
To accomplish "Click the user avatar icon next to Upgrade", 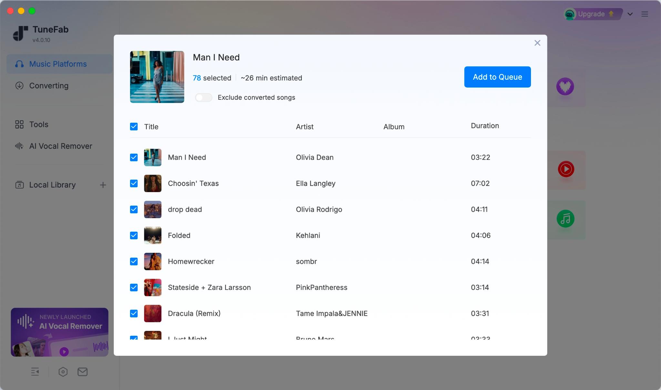I will (570, 14).
